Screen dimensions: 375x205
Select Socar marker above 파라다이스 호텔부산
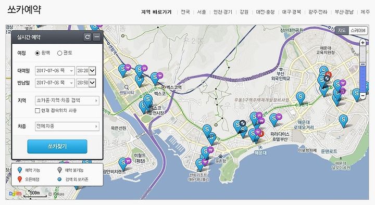(x=274, y=120)
